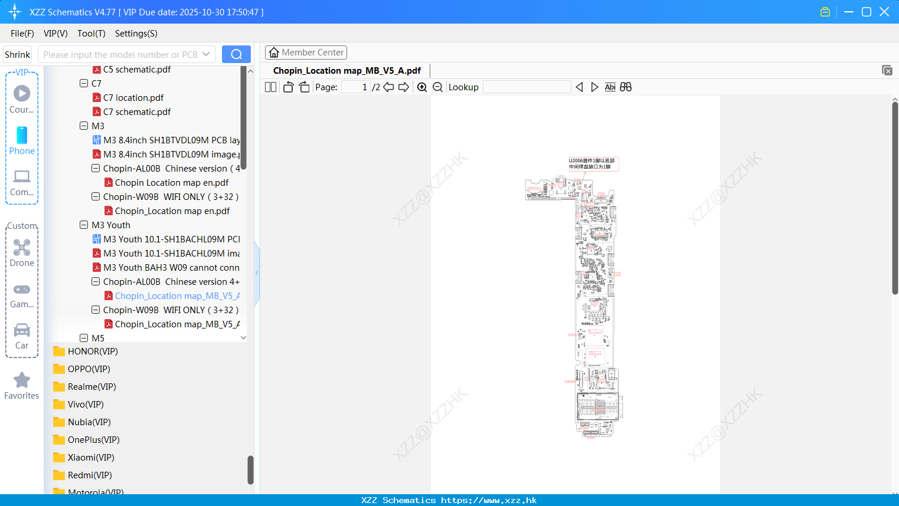Viewport: 899px width, 506px height.
Task: Open Member Center
Action: click(x=306, y=52)
